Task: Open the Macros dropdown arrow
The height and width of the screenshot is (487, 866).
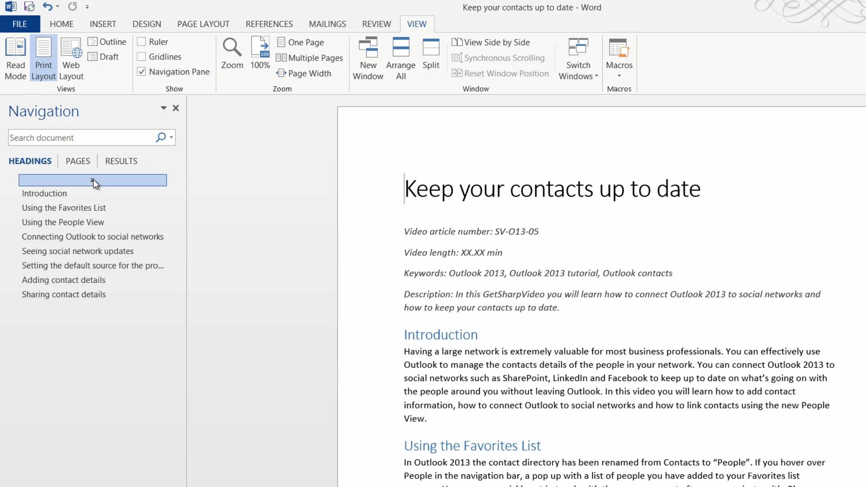Action: click(619, 76)
